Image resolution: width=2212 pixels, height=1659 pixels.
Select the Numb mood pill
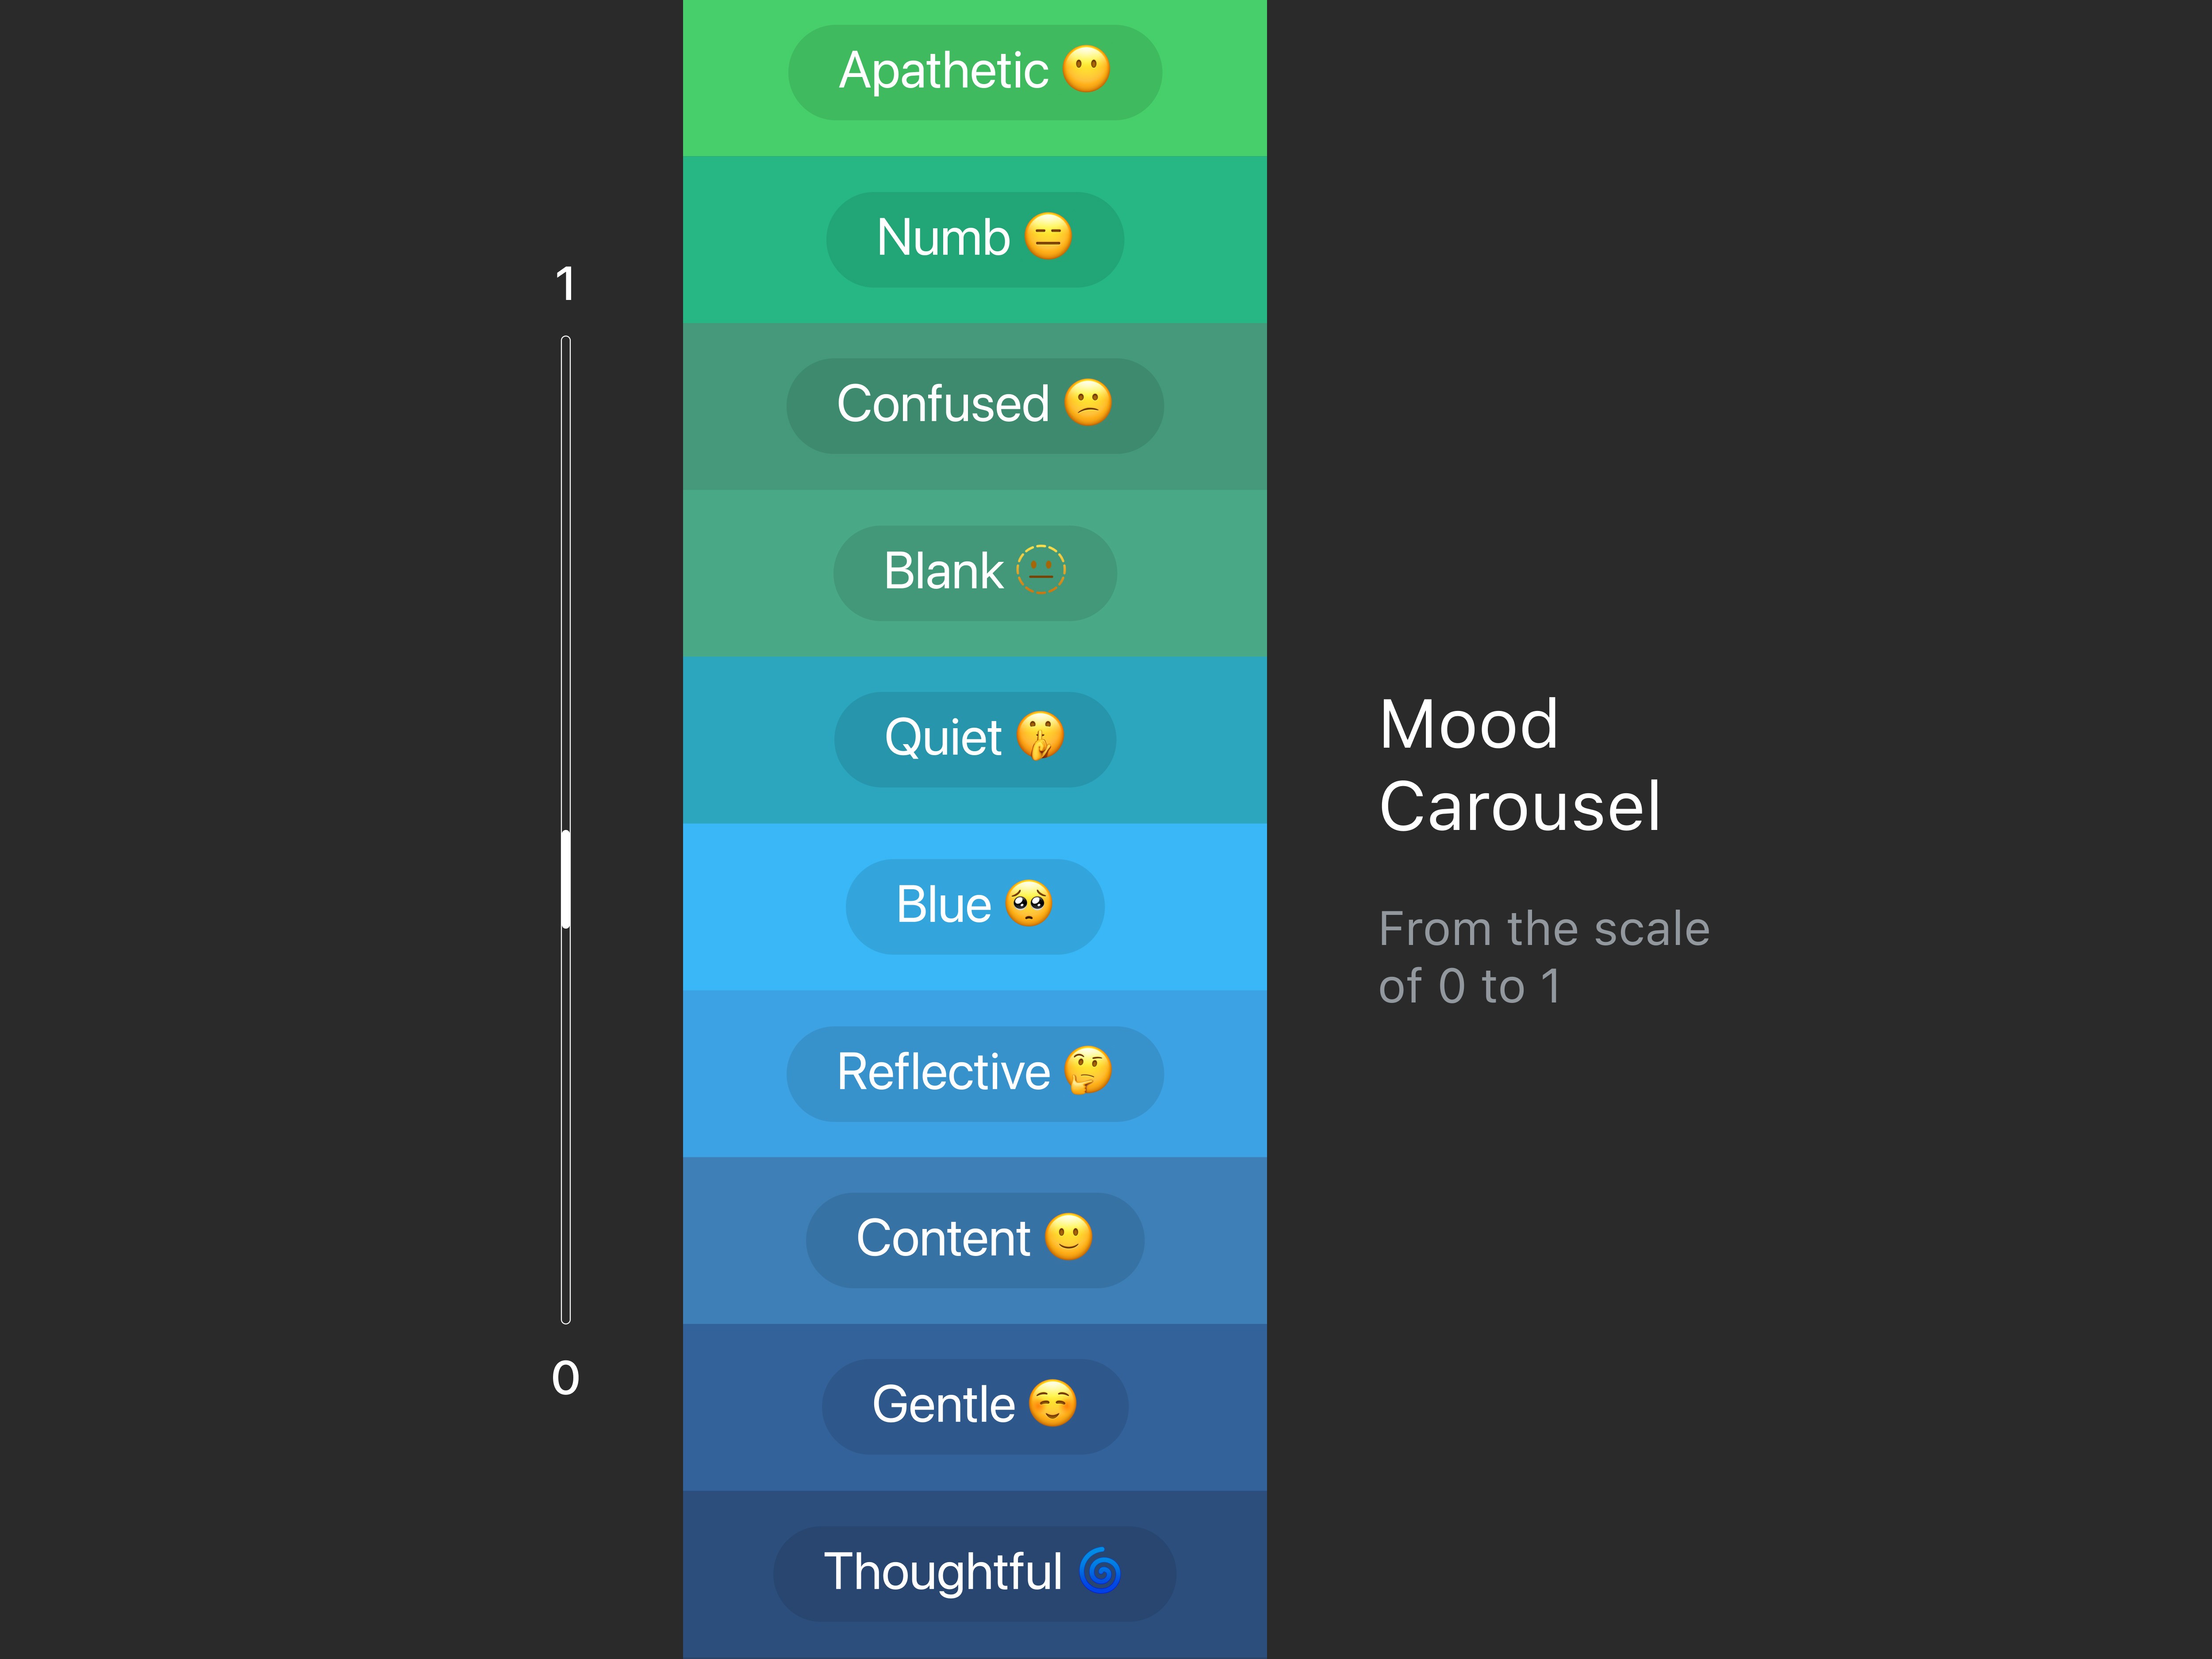point(975,239)
